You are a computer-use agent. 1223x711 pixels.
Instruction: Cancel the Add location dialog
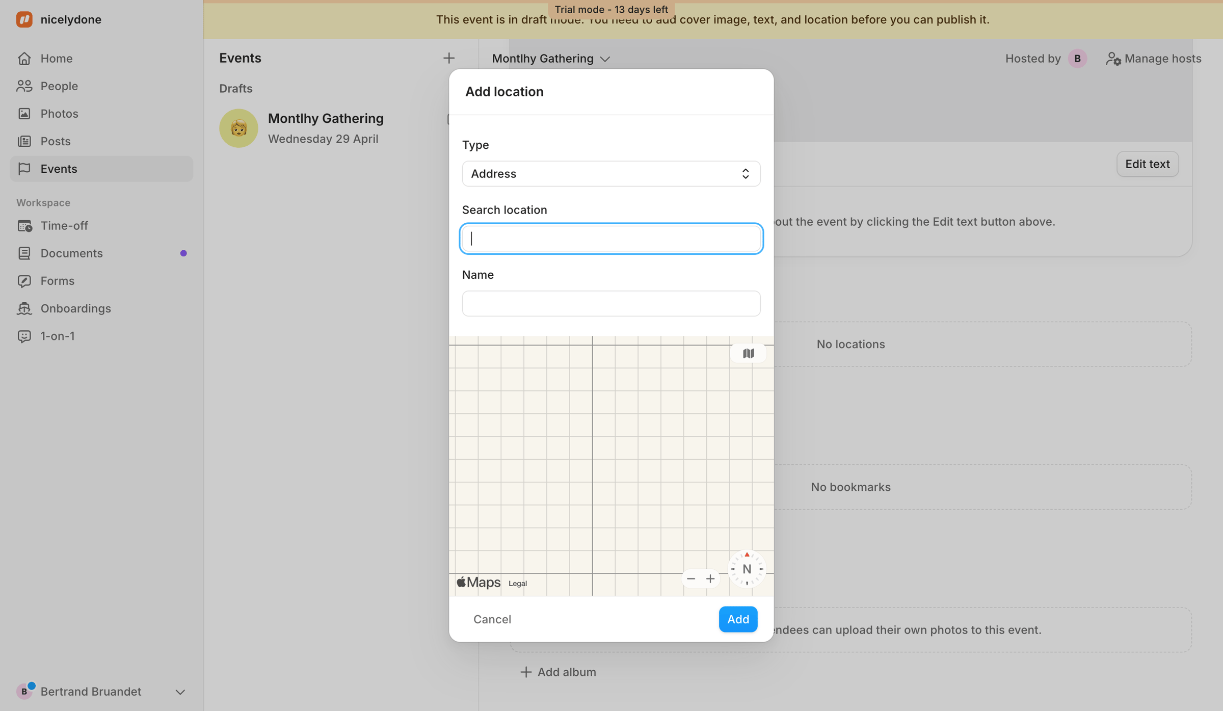(492, 619)
